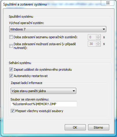The height and width of the screenshot is (137, 117).
Task: Click the Storno button
Action: [x=99, y=127]
